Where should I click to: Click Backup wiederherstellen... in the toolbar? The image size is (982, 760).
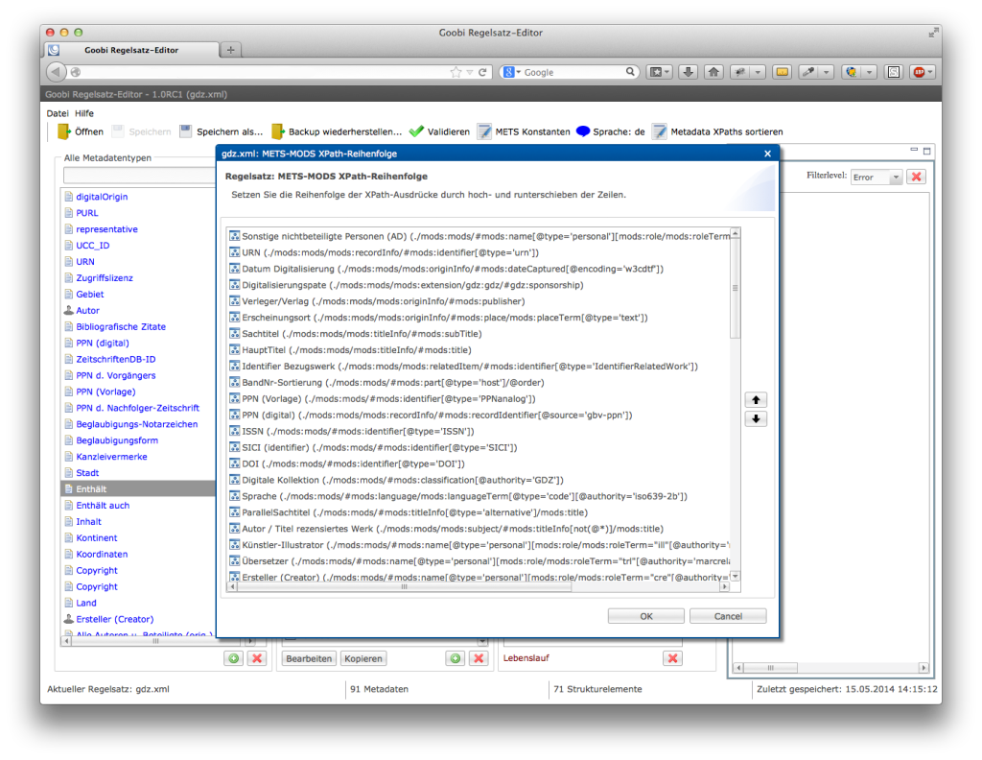click(x=337, y=131)
